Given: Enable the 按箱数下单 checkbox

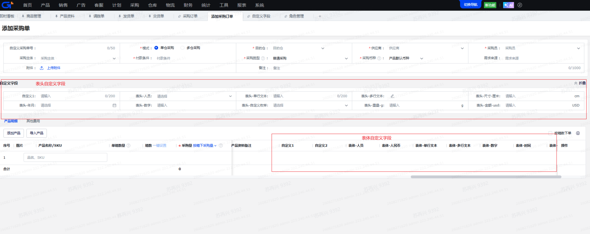Looking at the screenshot, I should 550,133.
